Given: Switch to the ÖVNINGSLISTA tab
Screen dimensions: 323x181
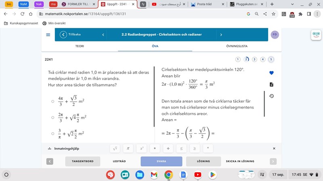Looking at the screenshot, I should tap(237, 46).
